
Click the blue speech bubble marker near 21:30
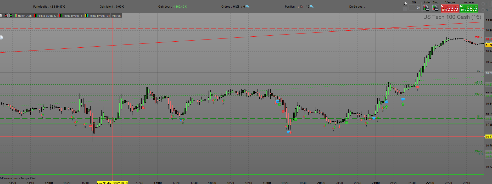403,99
